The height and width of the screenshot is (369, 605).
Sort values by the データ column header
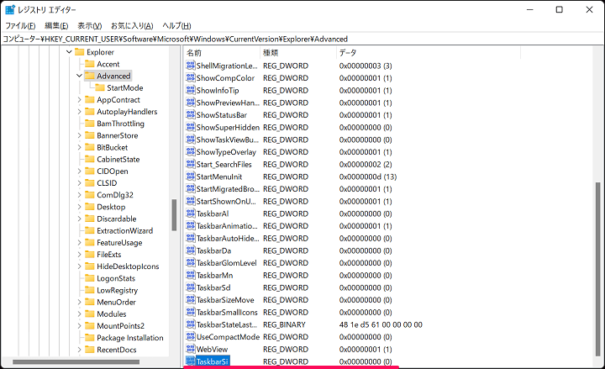coord(429,53)
